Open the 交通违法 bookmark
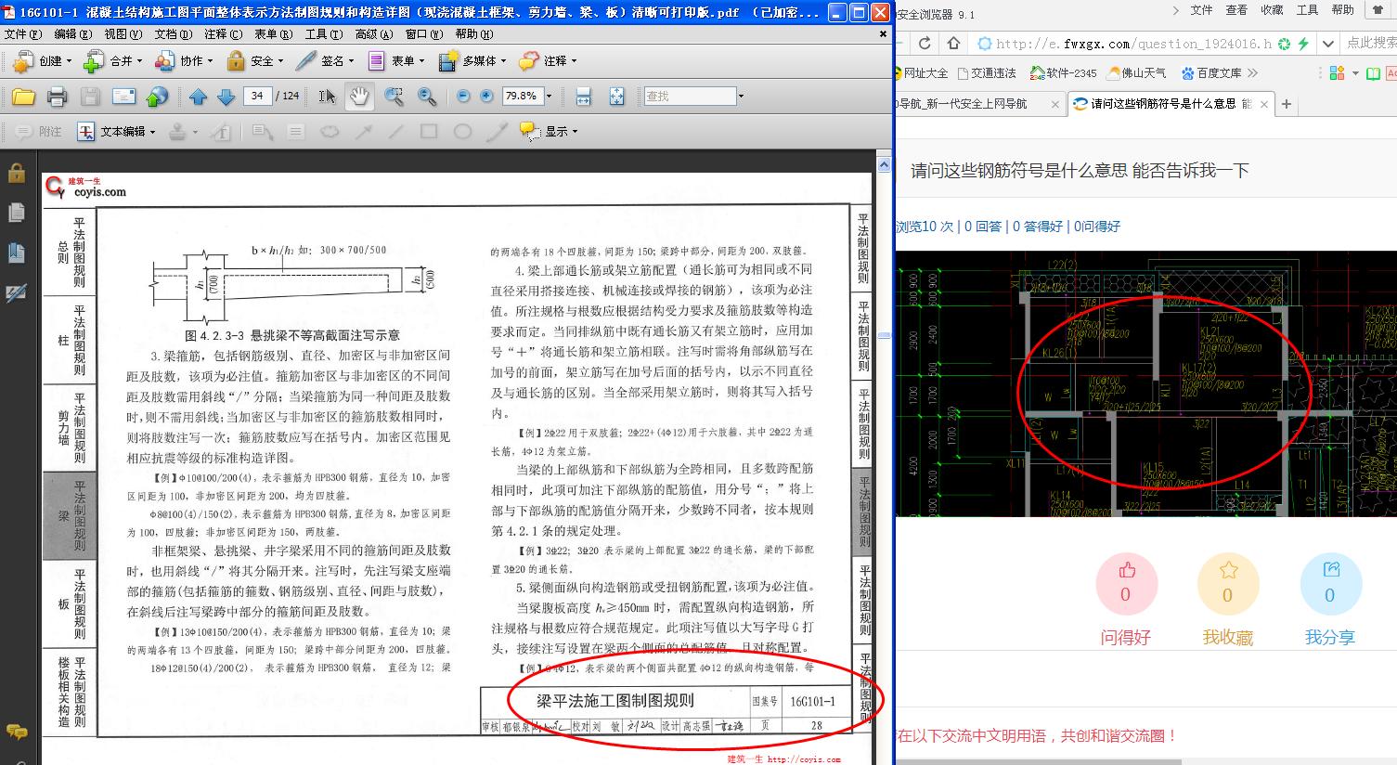 [x=987, y=72]
